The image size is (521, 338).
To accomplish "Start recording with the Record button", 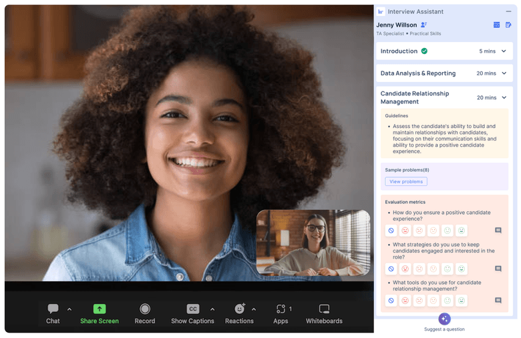I will (145, 309).
